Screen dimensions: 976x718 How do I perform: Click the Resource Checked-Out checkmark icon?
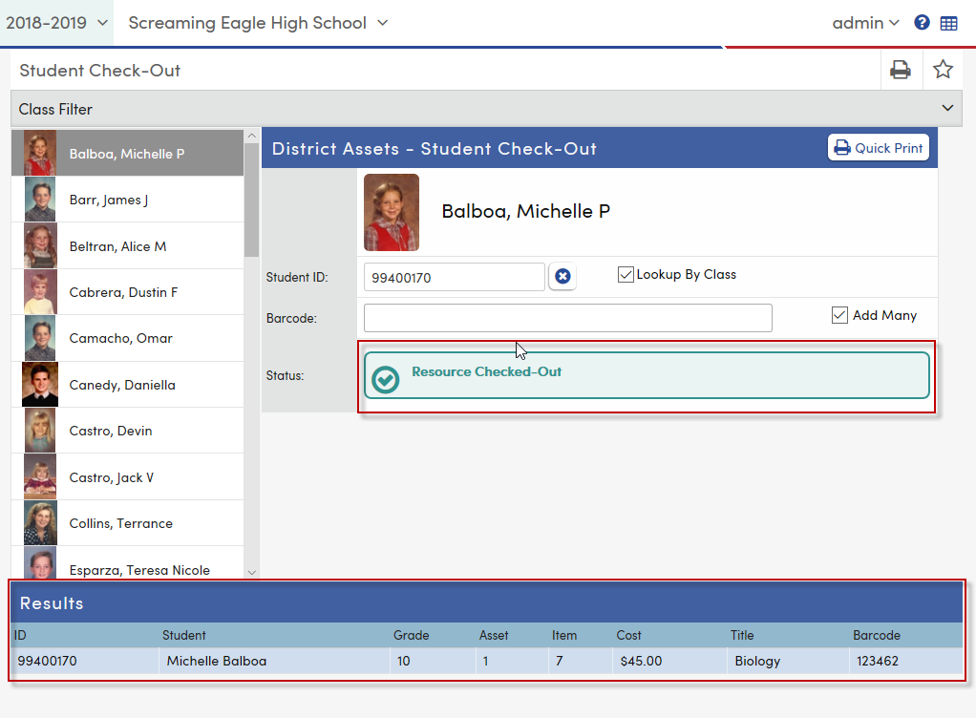[385, 379]
